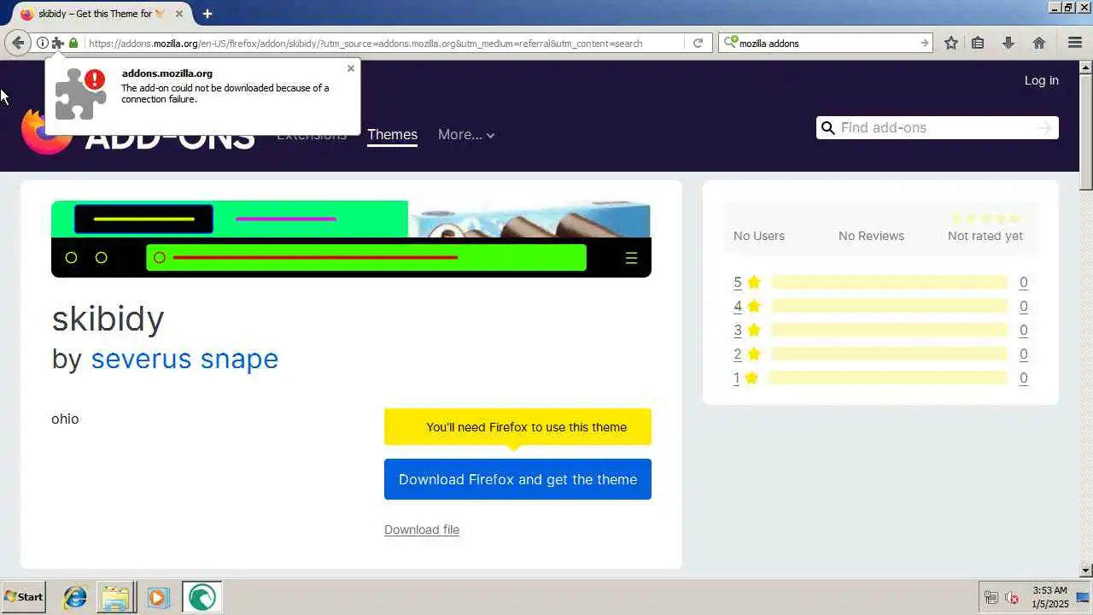Screen dimensions: 1093x615
Task: Click the No Reviews label
Action: pyautogui.click(x=871, y=236)
